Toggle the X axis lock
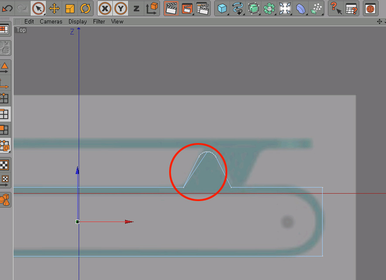This screenshot has height=280, width=386. tap(105, 9)
